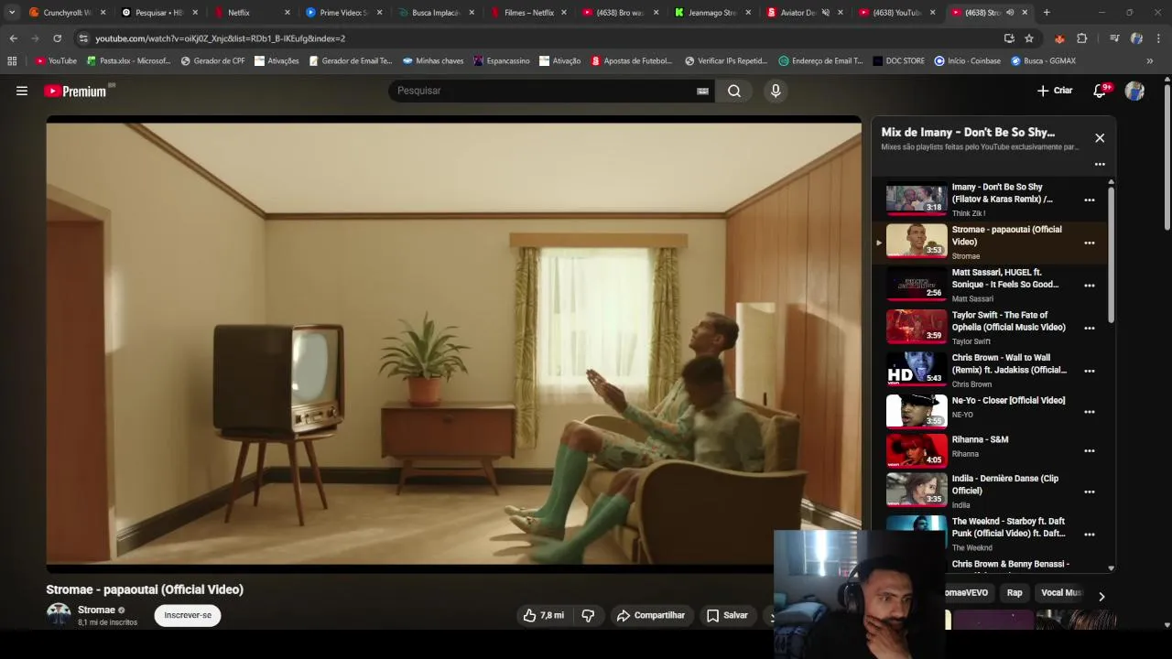This screenshot has height=659, width=1172.
Task: Open options for Imany - Don't Be So Shy
Action: 1090,200
